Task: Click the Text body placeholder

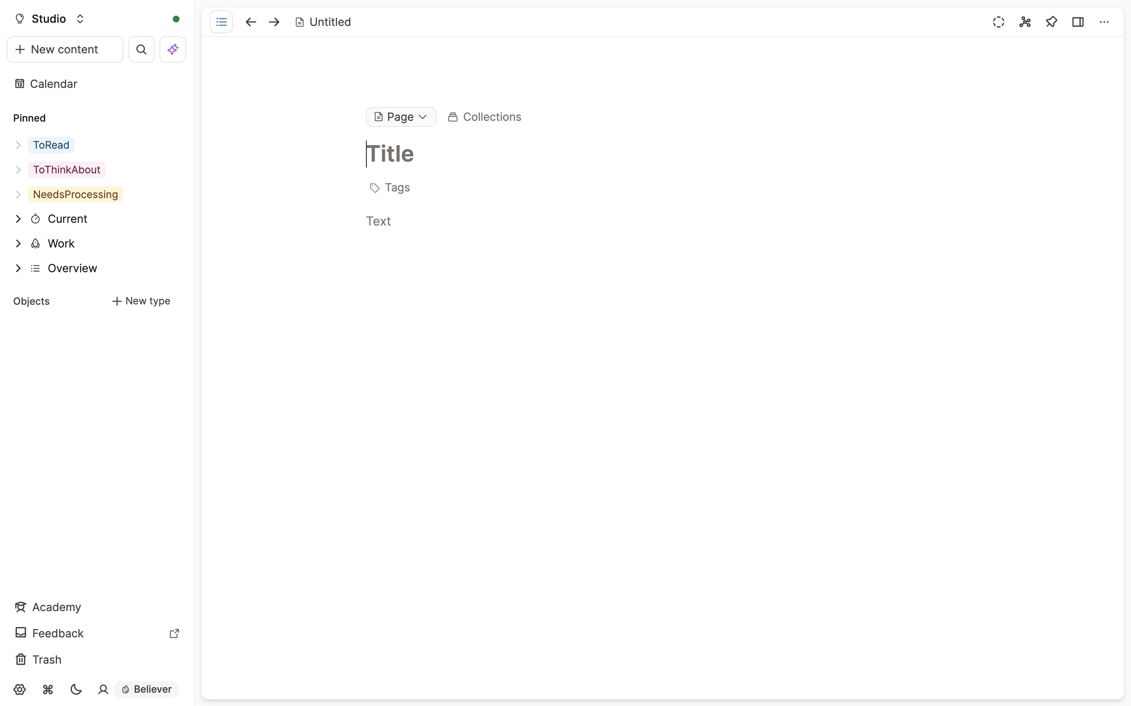Action: click(379, 221)
